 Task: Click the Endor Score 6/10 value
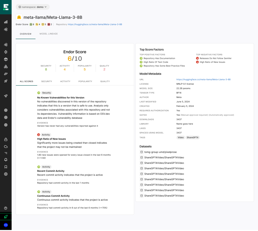coord(75,58)
